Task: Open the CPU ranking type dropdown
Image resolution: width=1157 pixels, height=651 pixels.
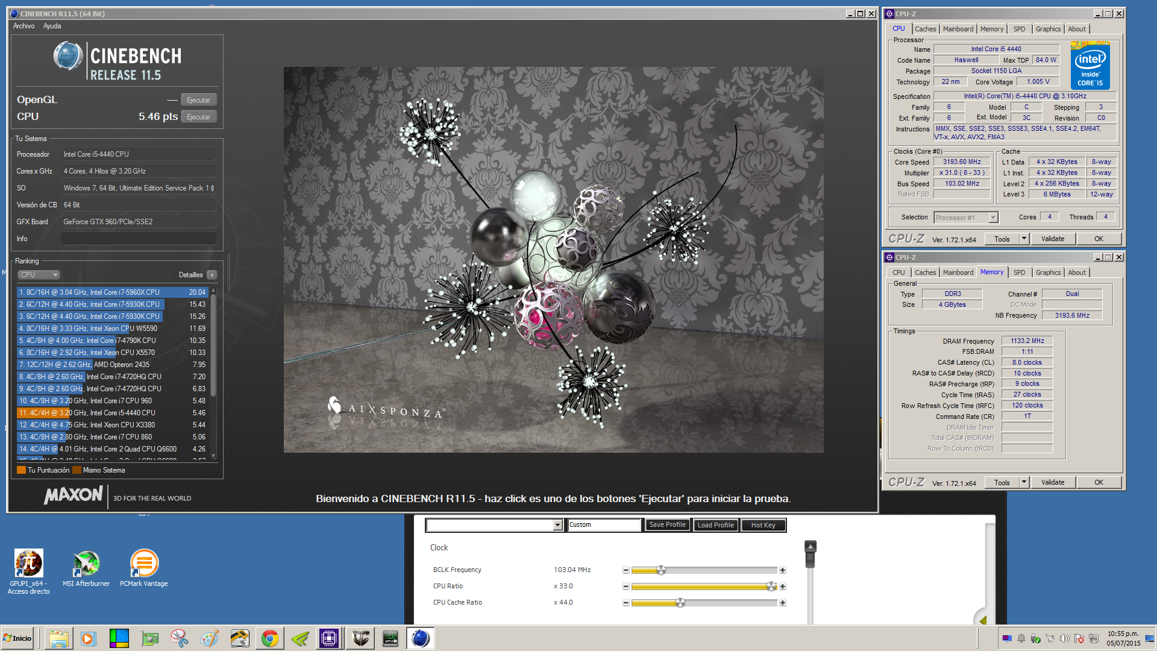Action: point(39,275)
